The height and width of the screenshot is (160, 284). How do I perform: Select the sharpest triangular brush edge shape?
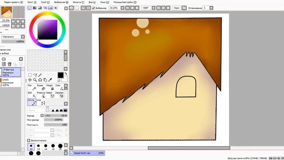click(53, 110)
